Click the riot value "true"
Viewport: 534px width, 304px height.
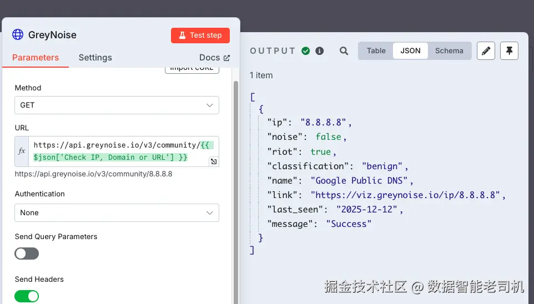click(x=320, y=152)
